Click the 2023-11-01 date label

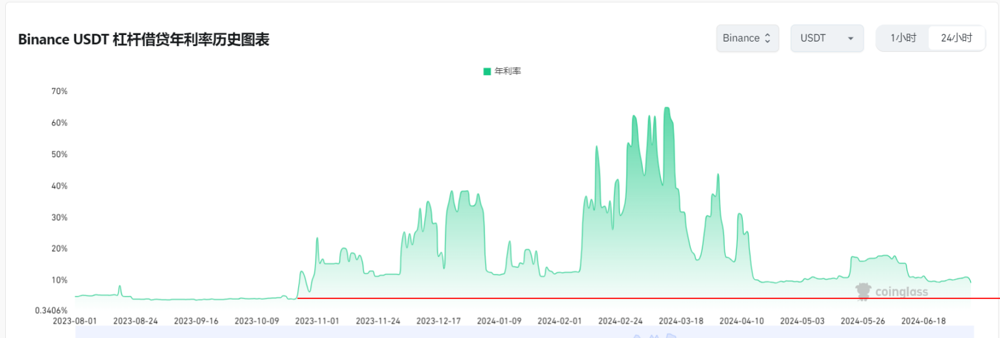tap(318, 321)
